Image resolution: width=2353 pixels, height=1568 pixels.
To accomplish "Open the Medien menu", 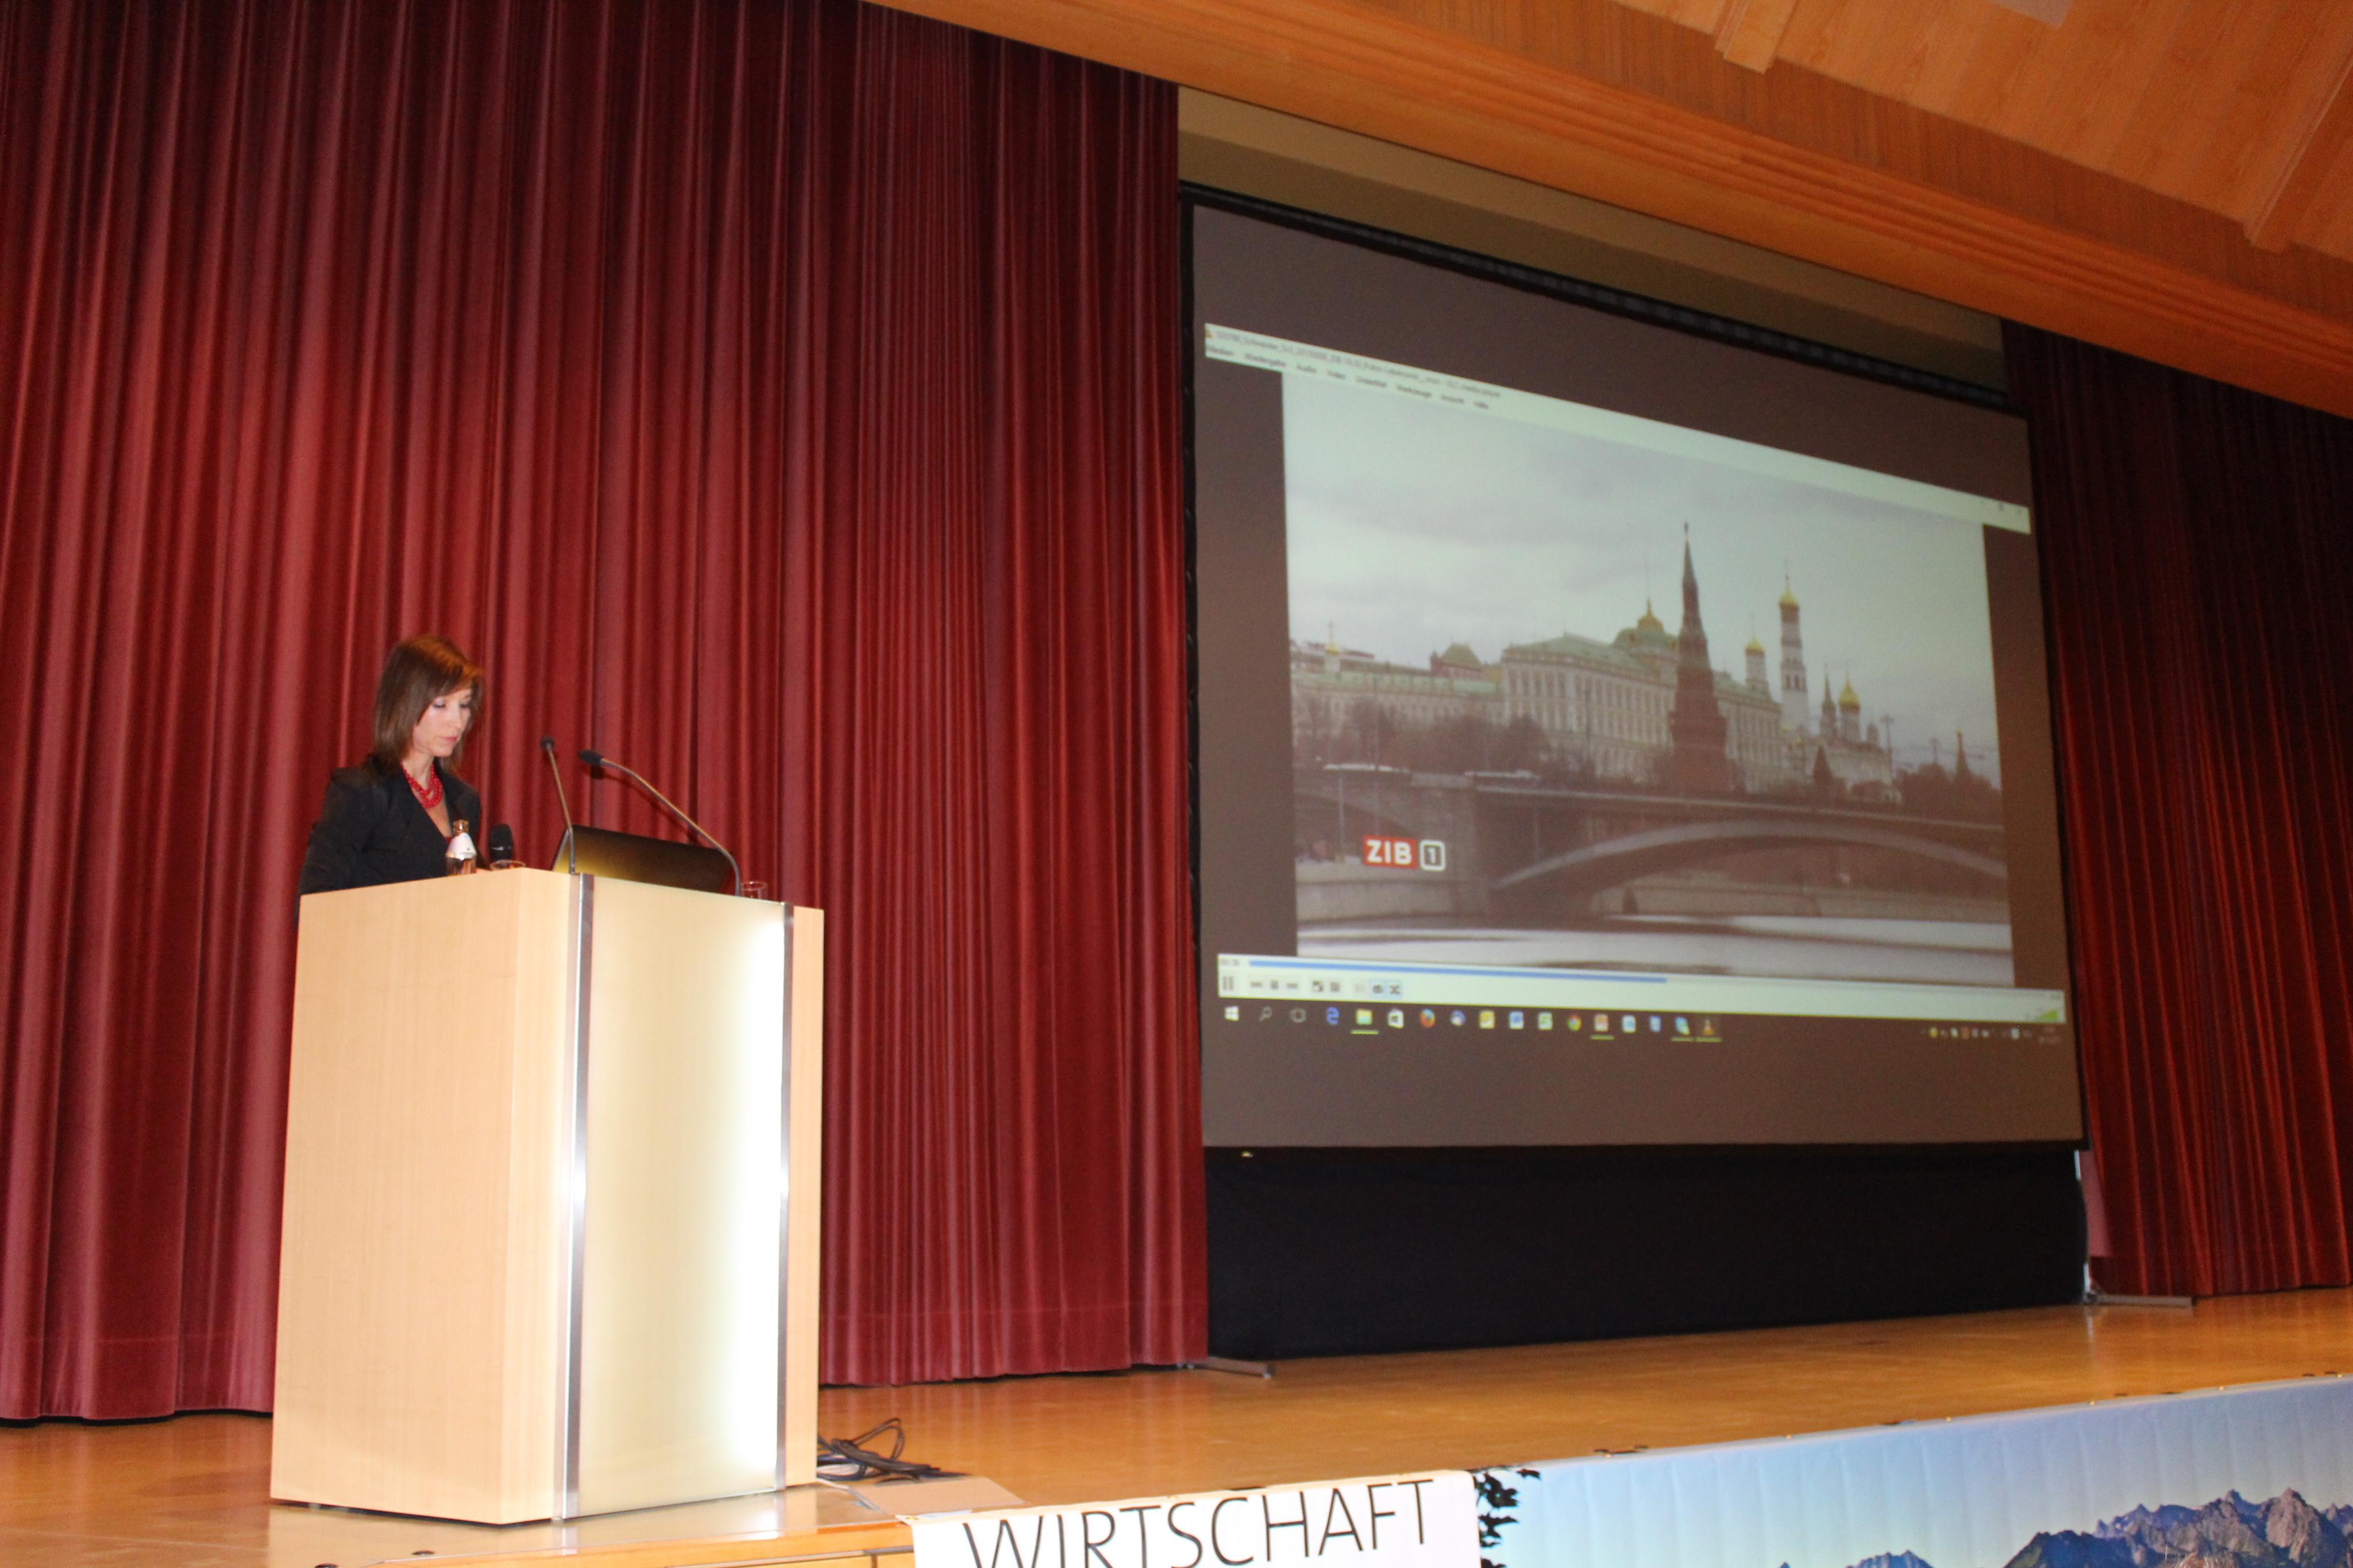I will click(1220, 351).
